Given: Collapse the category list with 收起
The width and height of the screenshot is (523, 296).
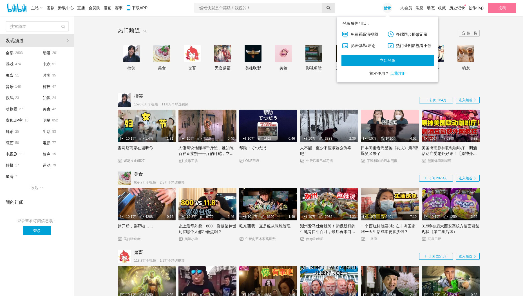Looking at the screenshot, I should click(37, 187).
